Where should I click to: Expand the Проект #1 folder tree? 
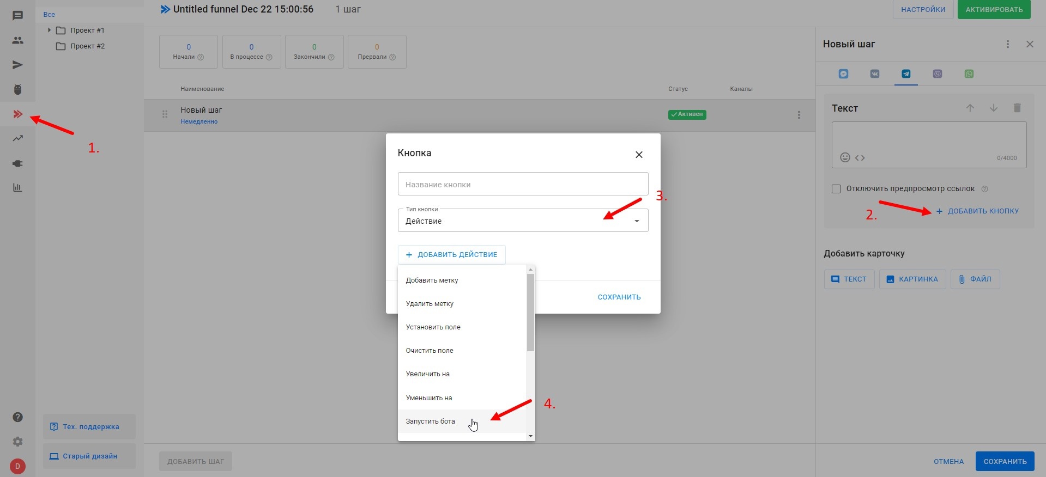pos(49,30)
